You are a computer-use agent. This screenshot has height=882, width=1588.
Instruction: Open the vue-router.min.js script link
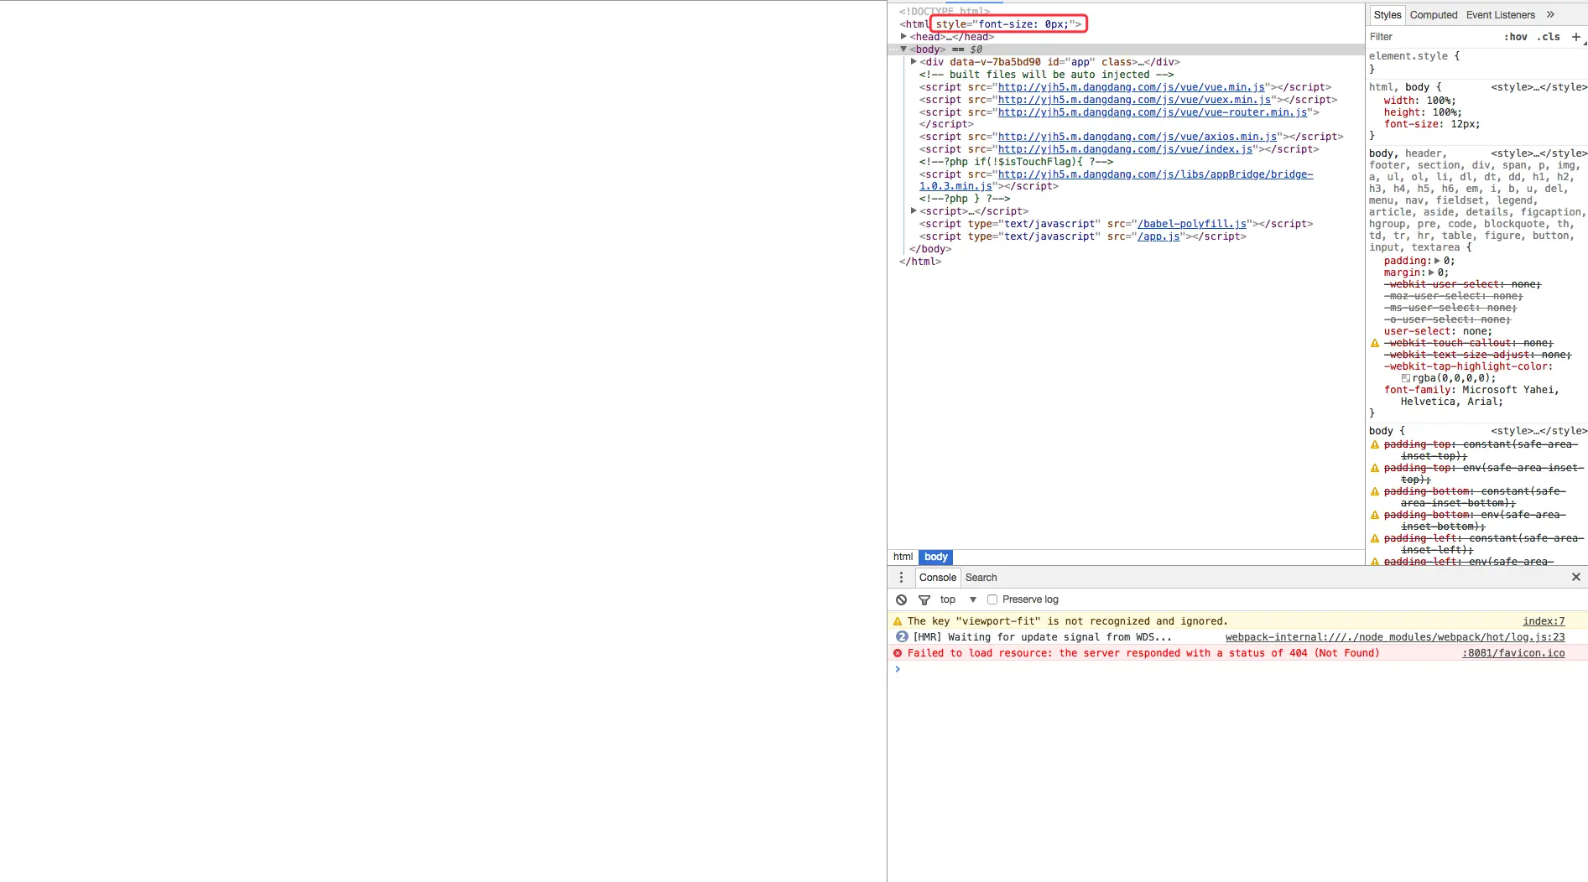point(1153,112)
